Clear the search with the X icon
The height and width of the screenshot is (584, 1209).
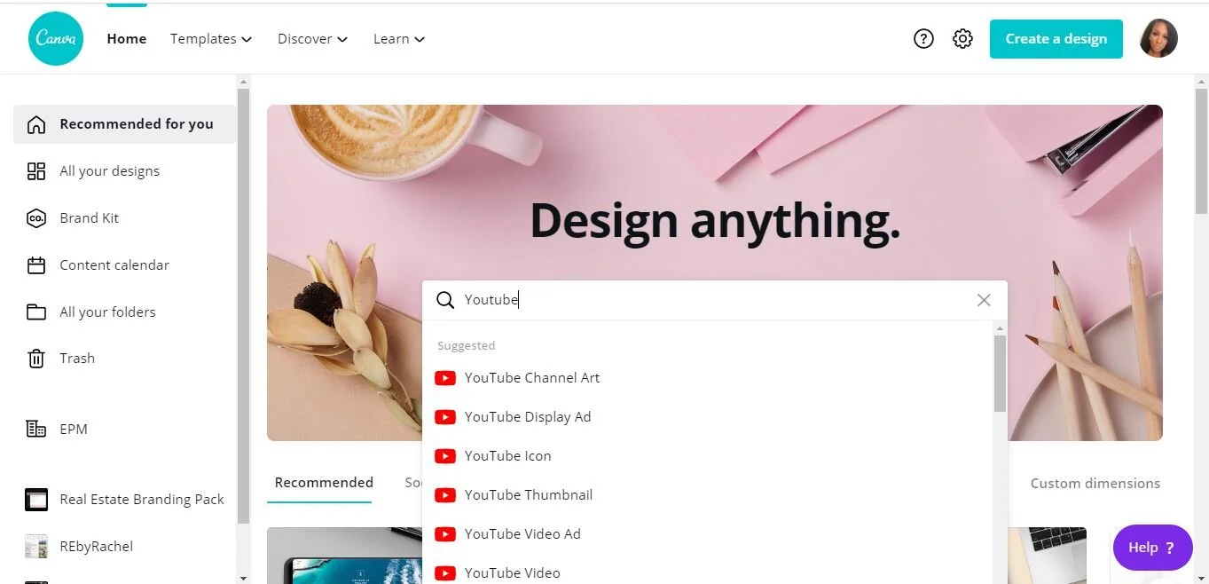(x=984, y=300)
